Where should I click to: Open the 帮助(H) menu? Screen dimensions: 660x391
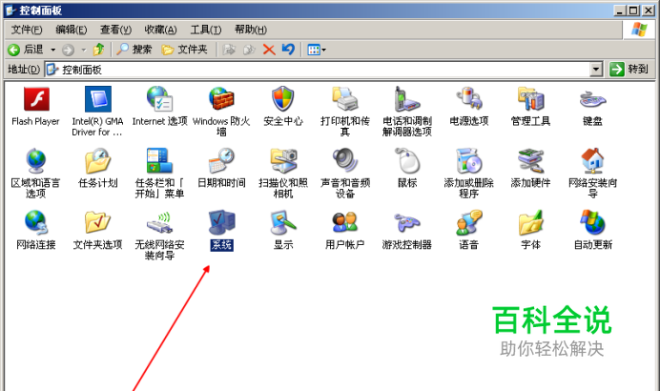tap(251, 30)
